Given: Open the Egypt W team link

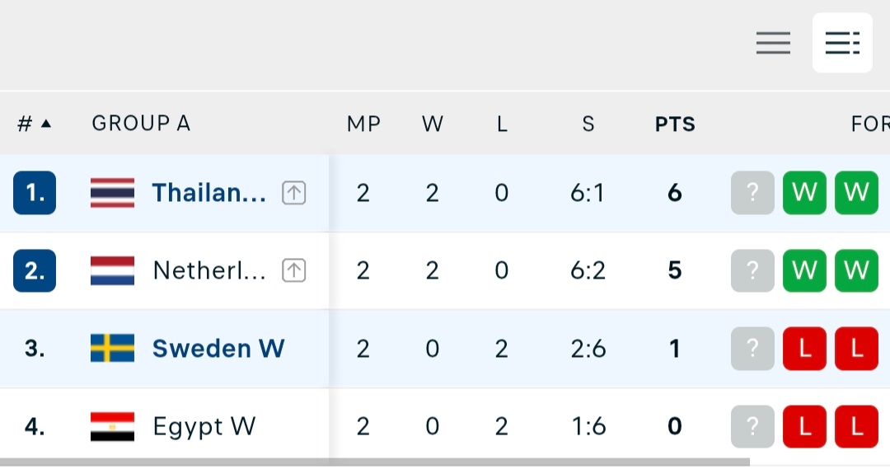Looking at the screenshot, I should 204,427.
